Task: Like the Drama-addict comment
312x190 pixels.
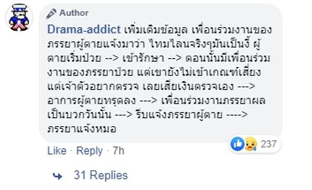Action: point(57,150)
